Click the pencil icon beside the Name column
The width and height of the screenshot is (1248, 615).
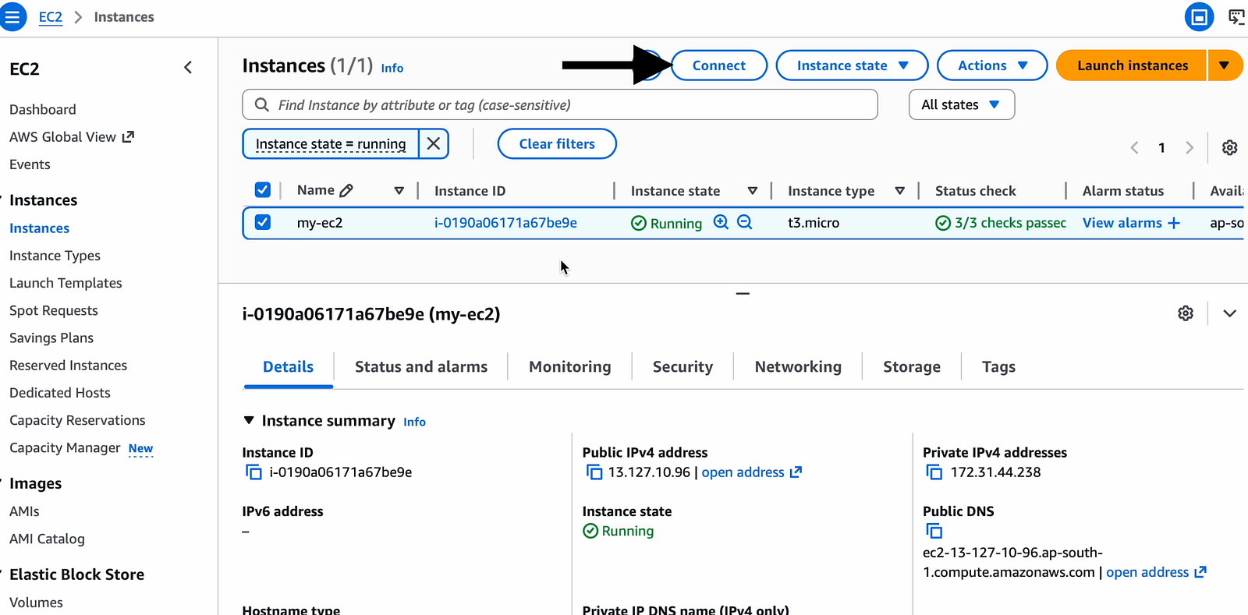[x=346, y=190]
